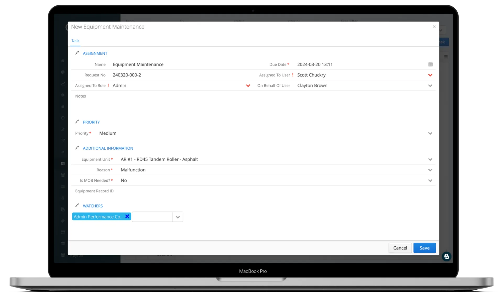Image resolution: width=503 pixels, height=298 pixels.
Task: Expand the Is MOB Needed dropdown
Action: (430, 181)
